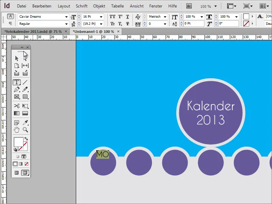Open the view options button

coord(232,6)
